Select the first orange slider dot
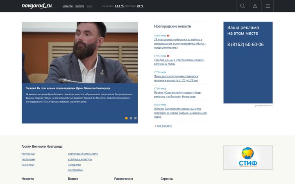Image resolution: width=295 pixels, height=184 pixels. pos(127,118)
